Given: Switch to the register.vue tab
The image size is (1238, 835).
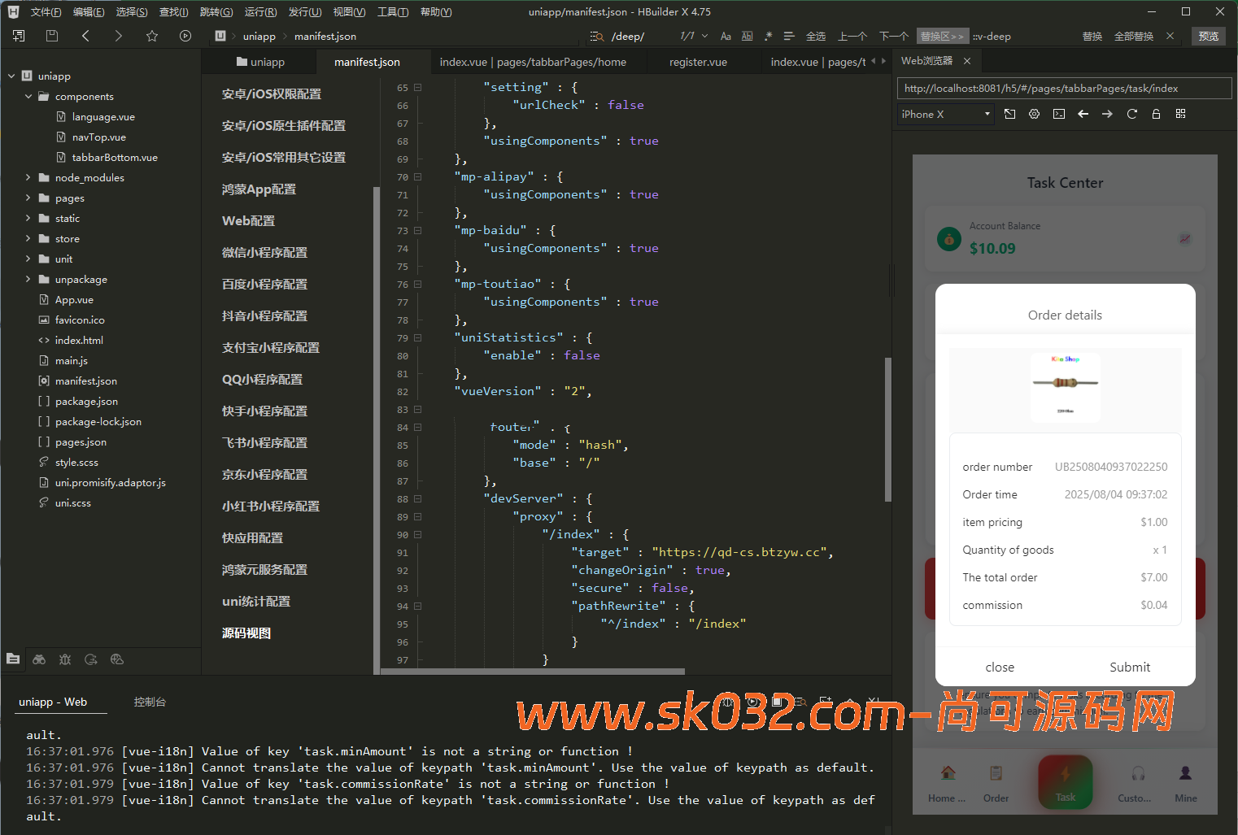Looking at the screenshot, I should pyautogui.click(x=698, y=63).
